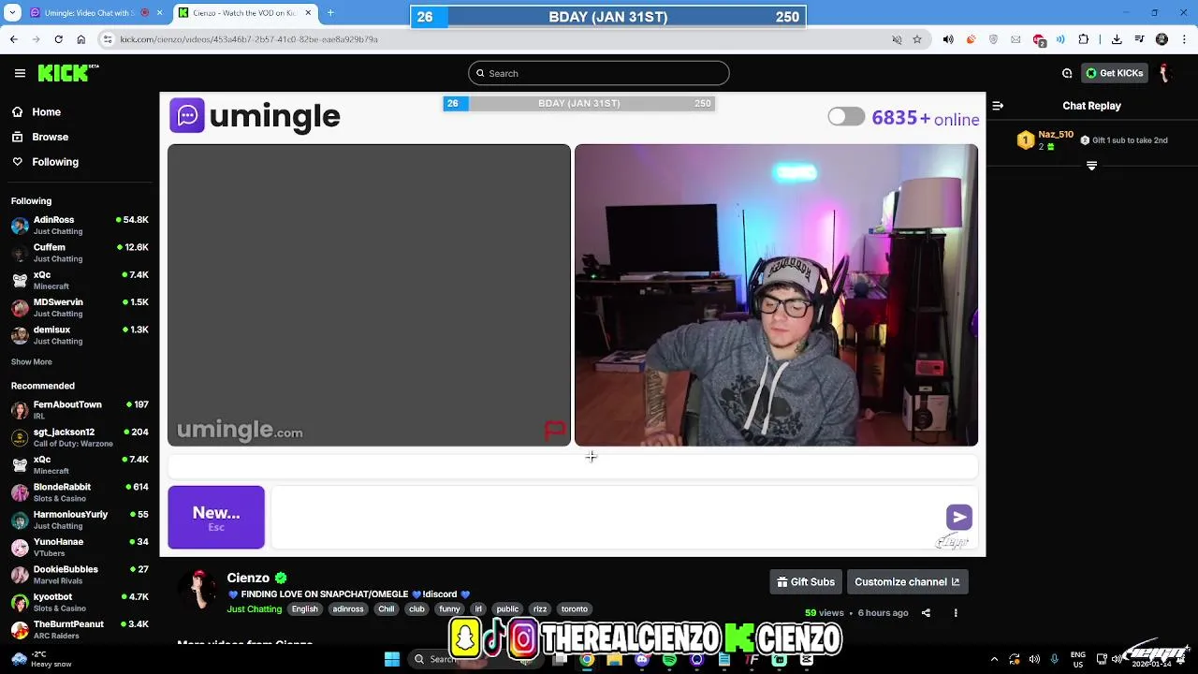Image resolution: width=1198 pixels, height=674 pixels.
Task: Open the Just Chatting category link
Action: 255,609
